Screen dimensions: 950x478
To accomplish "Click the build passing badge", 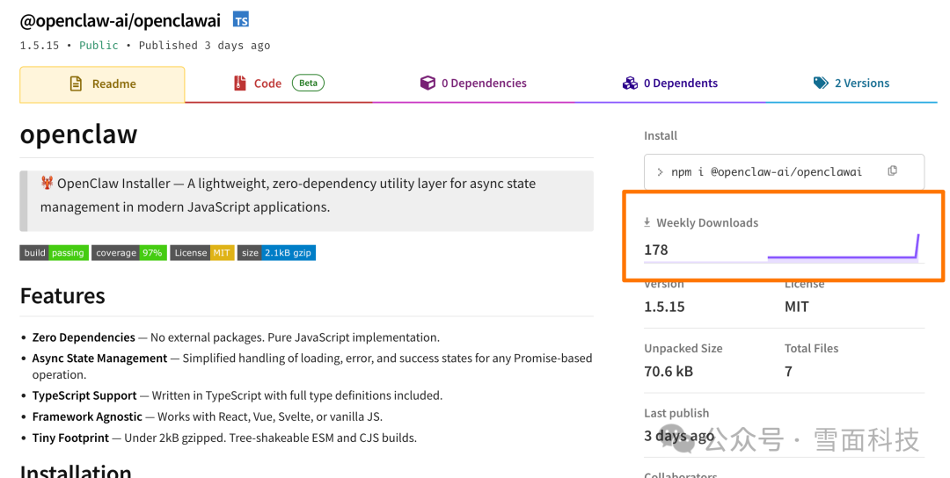I will tap(54, 253).
